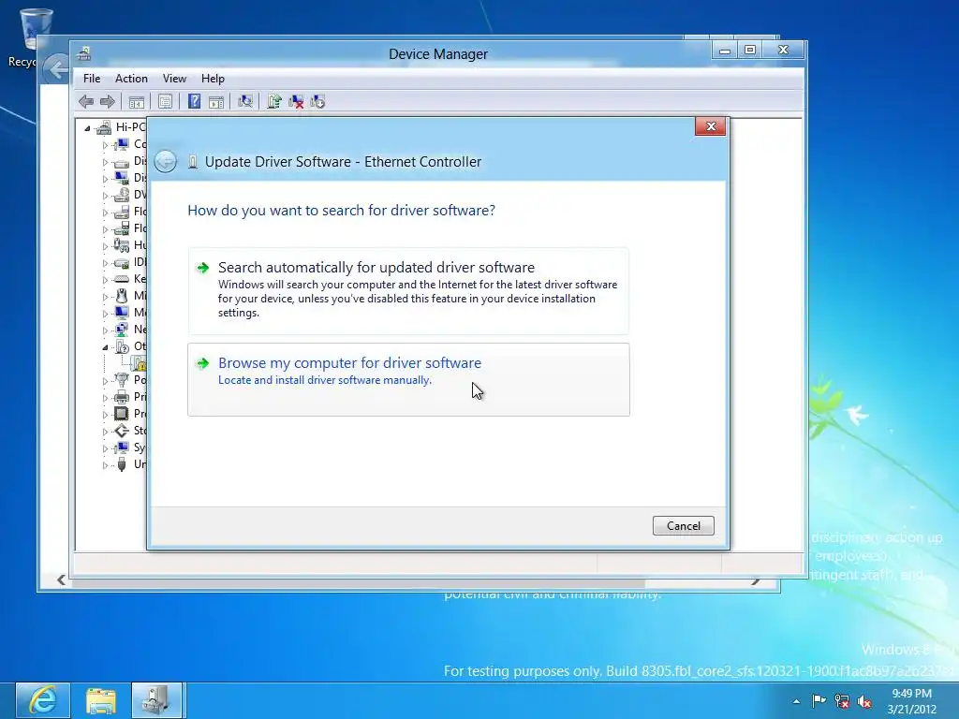
Task: Toggle the show/hide console tree toolbar icon
Action: tap(137, 101)
